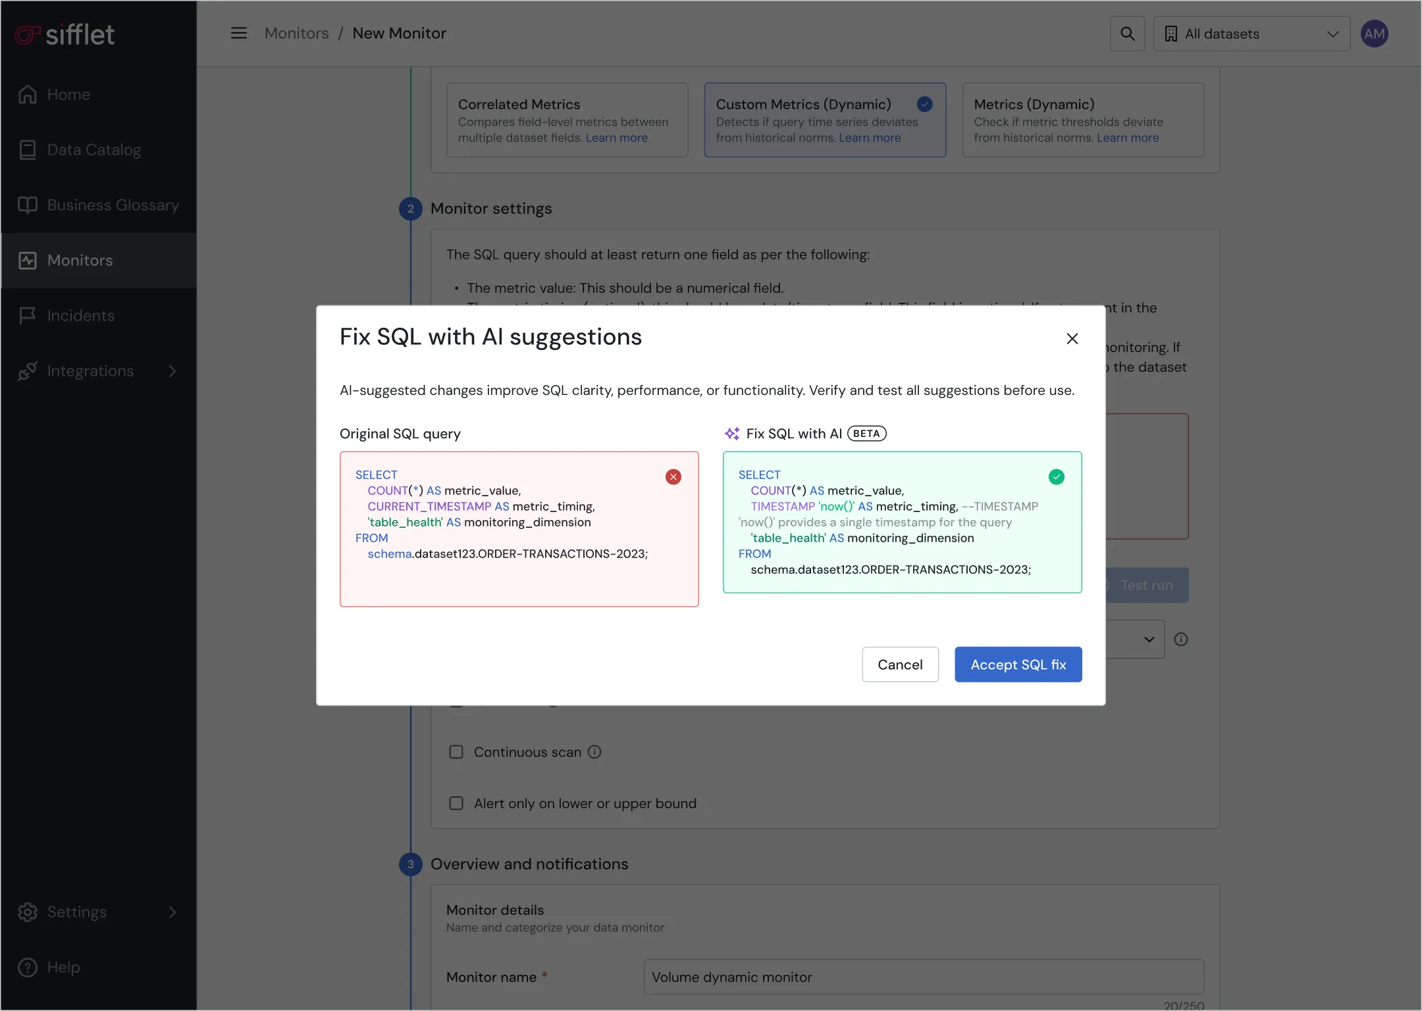The width and height of the screenshot is (1422, 1011).
Task: Click the search magnifier icon
Action: coord(1127,34)
